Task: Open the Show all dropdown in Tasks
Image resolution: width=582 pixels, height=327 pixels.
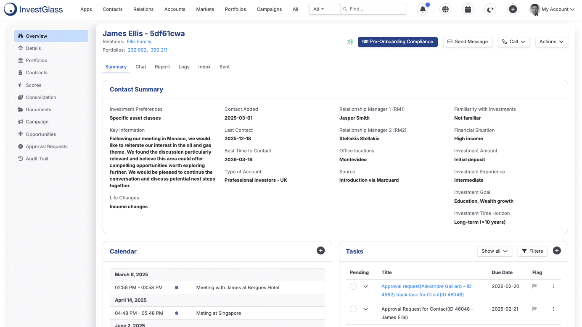Action: tap(495, 251)
